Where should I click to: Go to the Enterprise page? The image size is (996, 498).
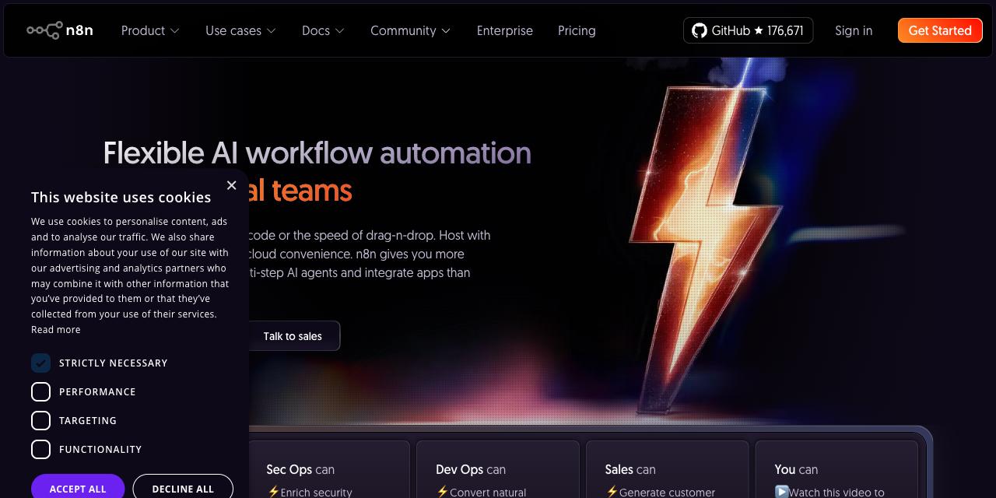[x=505, y=30]
